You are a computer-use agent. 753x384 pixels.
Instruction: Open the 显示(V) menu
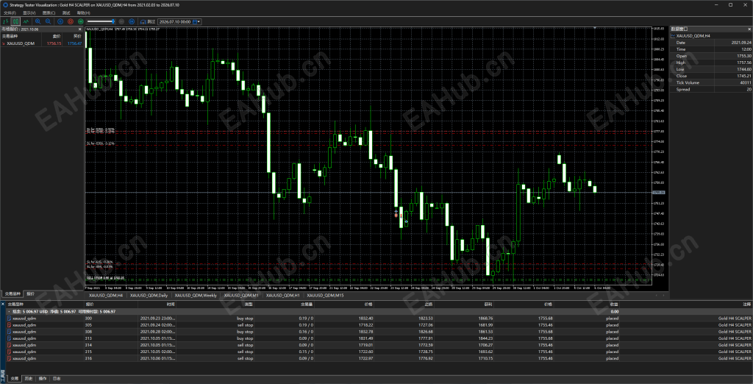29,13
